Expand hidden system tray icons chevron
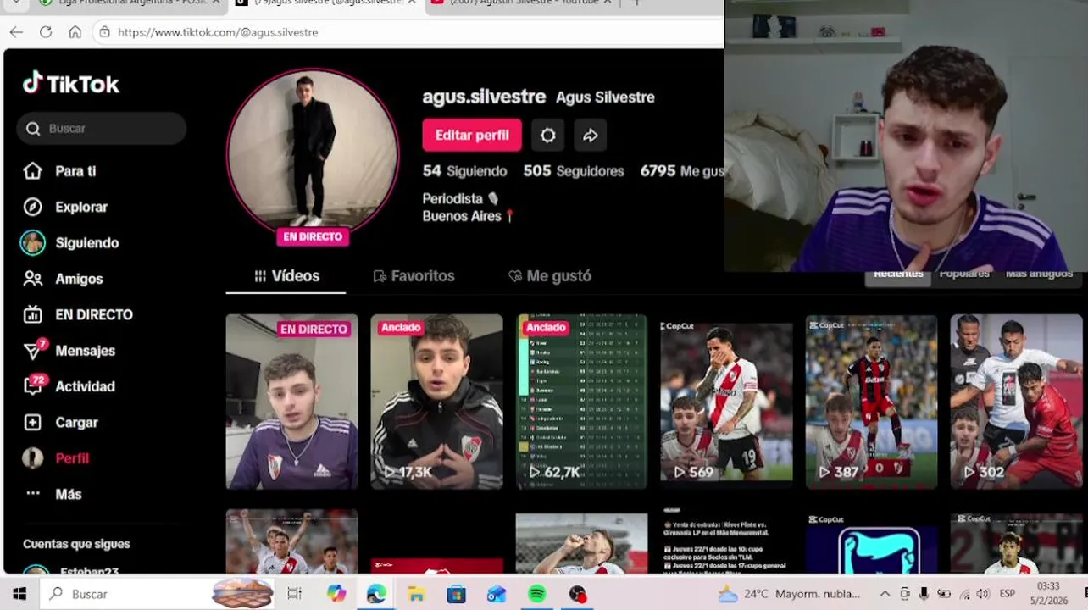Image resolution: width=1088 pixels, height=610 pixels. tap(885, 594)
